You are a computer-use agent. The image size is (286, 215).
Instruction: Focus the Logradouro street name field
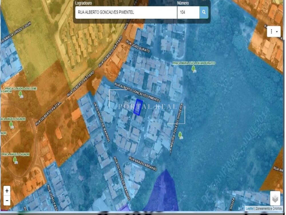pos(126,12)
